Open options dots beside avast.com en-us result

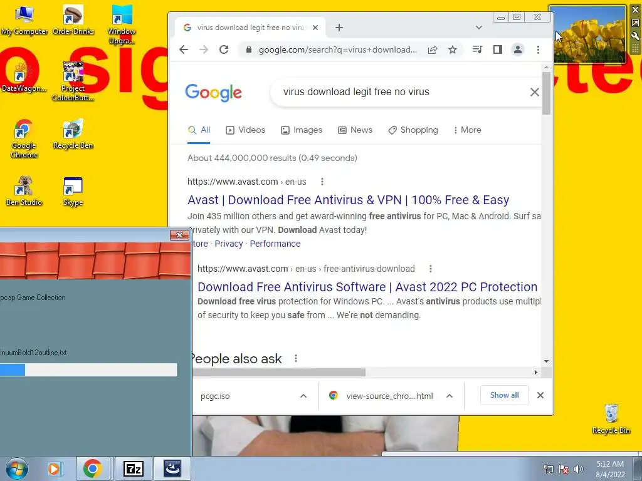pos(322,182)
